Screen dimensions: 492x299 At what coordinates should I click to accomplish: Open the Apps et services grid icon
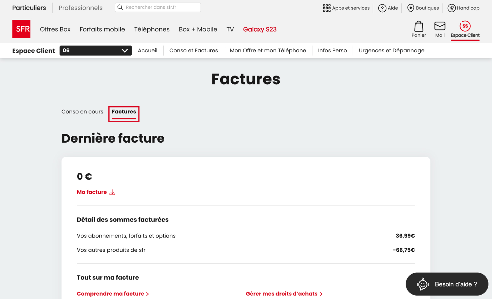coord(327,8)
